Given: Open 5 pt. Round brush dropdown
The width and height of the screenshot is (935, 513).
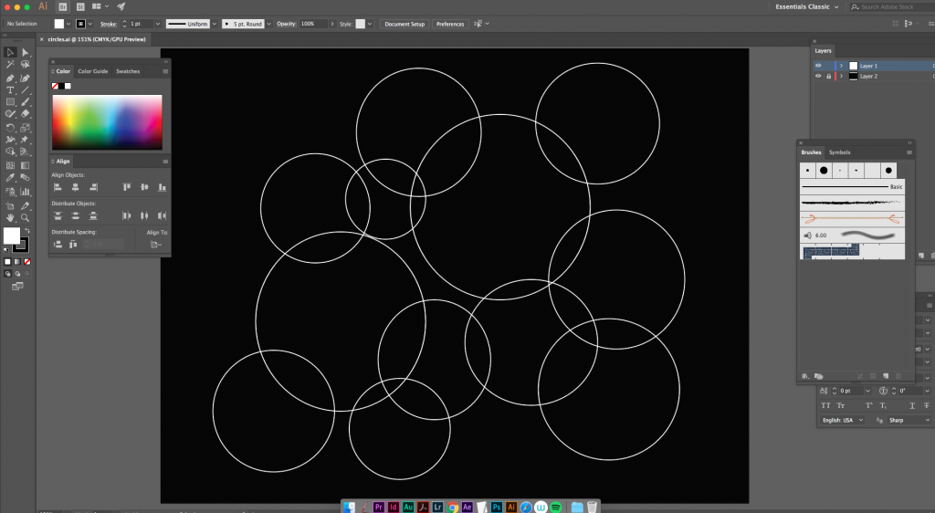Looking at the screenshot, I should (x=269, y=24).
